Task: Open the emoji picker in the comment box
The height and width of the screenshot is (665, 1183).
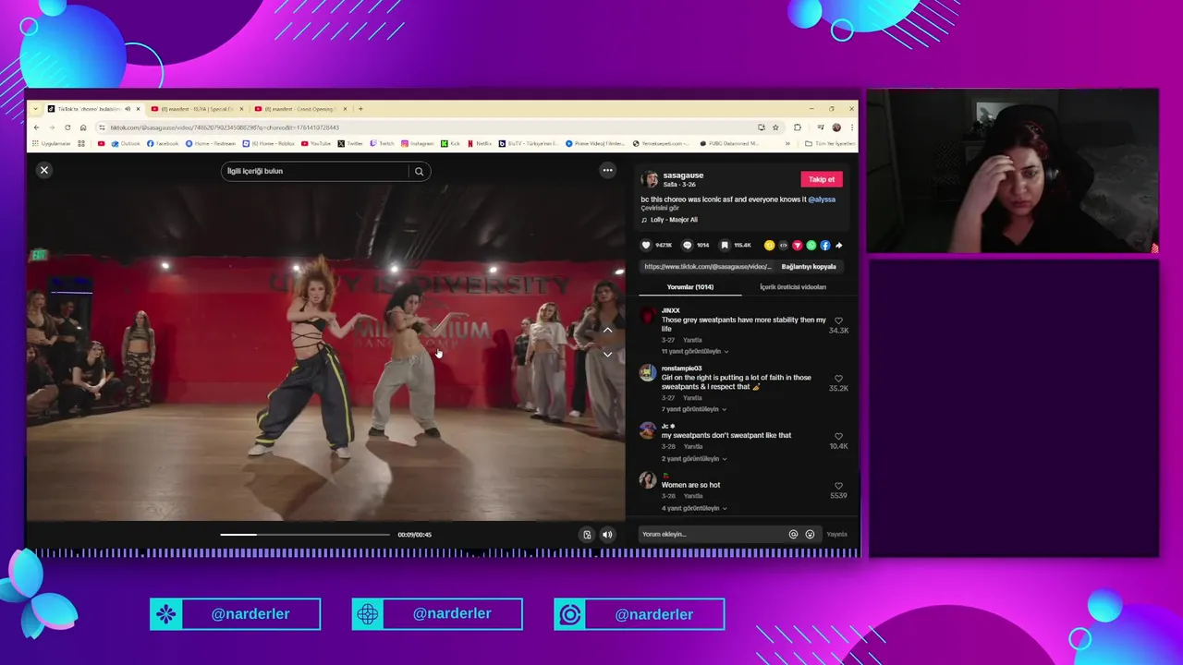Action: [x=810, y=534]
